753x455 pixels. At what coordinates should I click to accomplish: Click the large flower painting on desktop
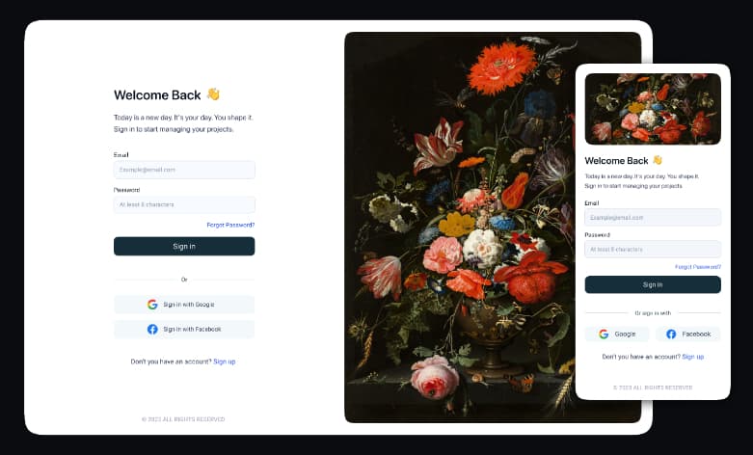(493, 227)
